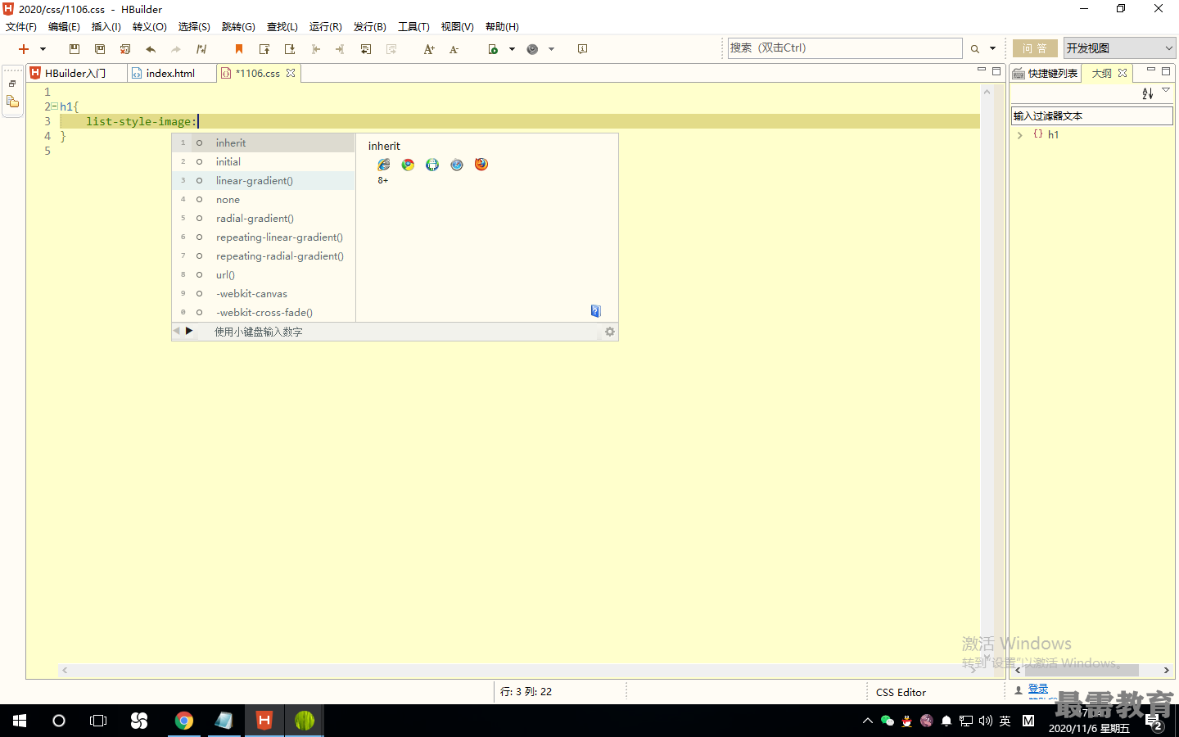Decrease font size with A- icon
Viewport: 1179px width, 737px height.
(454, 49)
